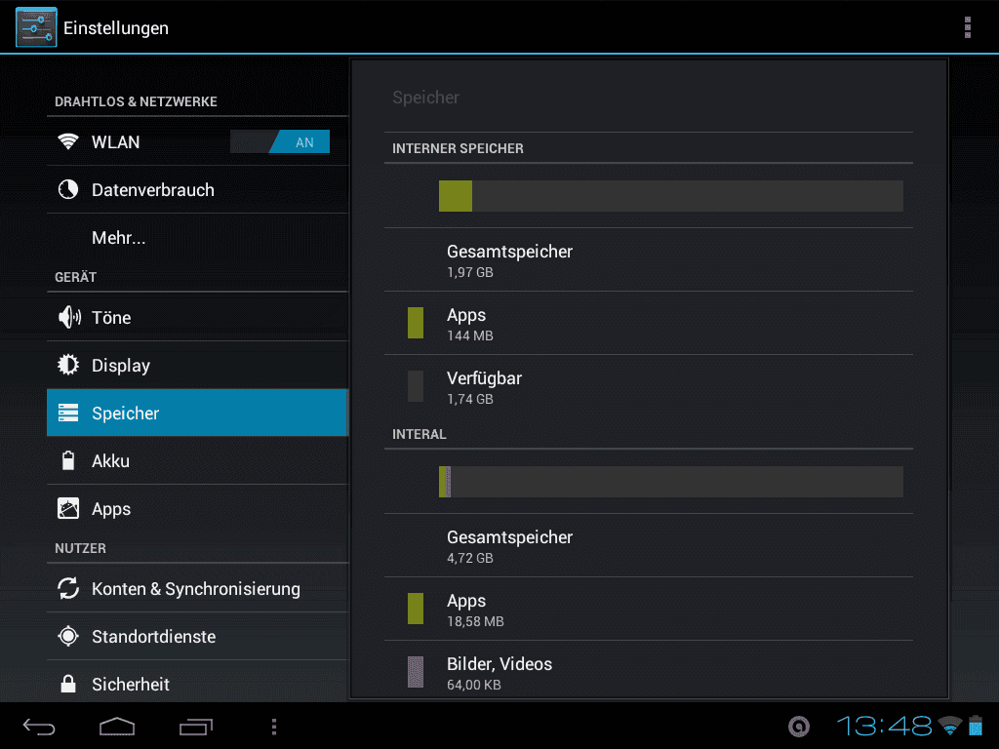This screenshot has width=999, height=749.
Task: Open Datenverbrauch settings
Action: pyautogui.click(x=197, y=189)
